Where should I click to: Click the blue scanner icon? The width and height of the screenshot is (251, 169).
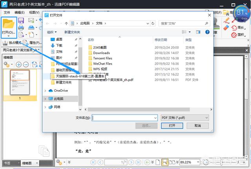point(31,27)
